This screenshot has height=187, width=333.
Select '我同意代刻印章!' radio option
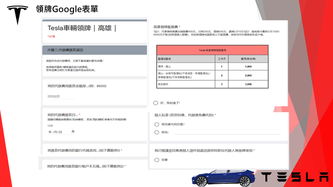point(157,124)
